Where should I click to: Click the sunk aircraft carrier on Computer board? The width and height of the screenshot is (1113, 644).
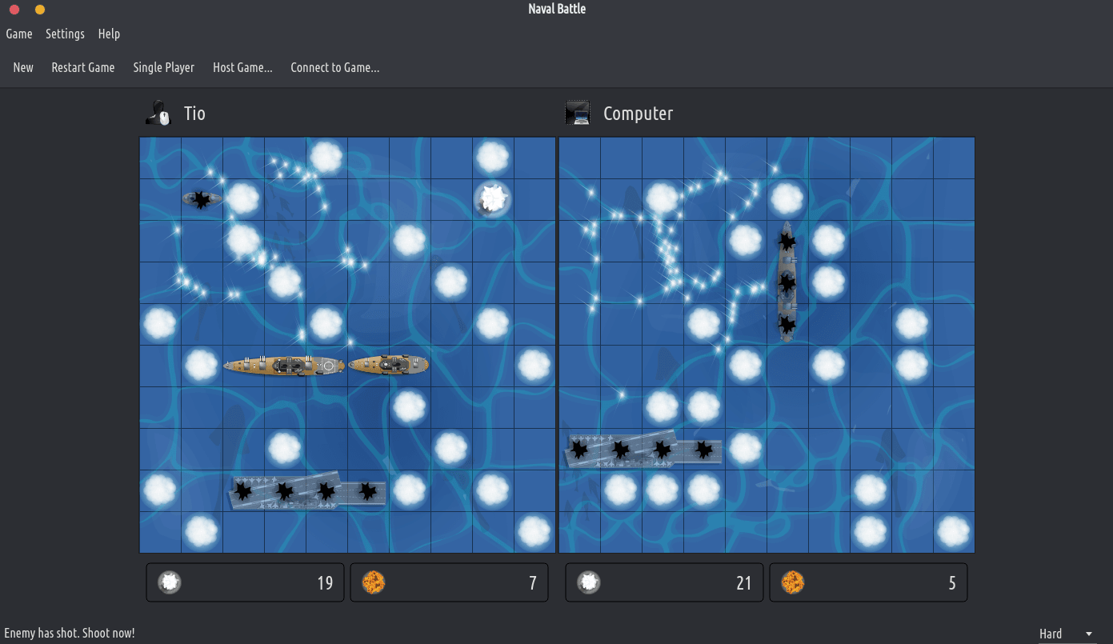(642, 450)
